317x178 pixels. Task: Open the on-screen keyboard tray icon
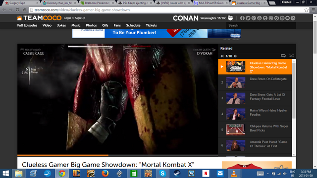point(260,174)
